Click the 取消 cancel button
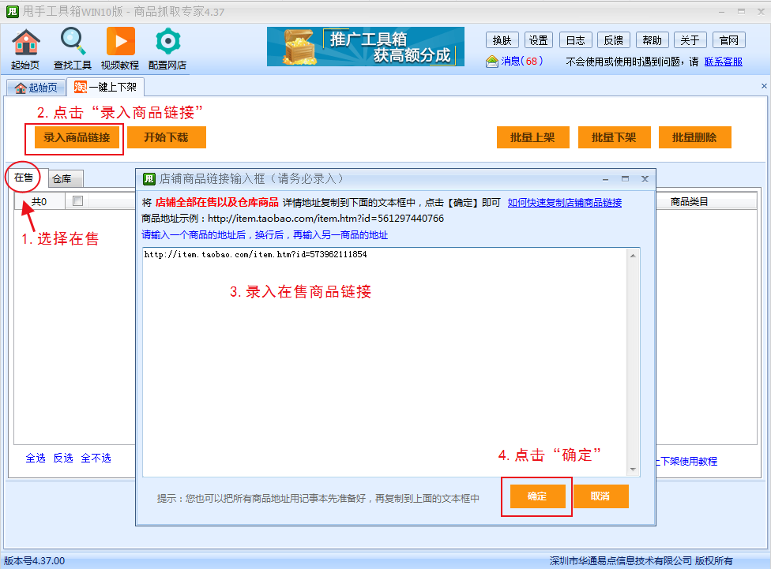The image size is (771, 569). [600, 496]
